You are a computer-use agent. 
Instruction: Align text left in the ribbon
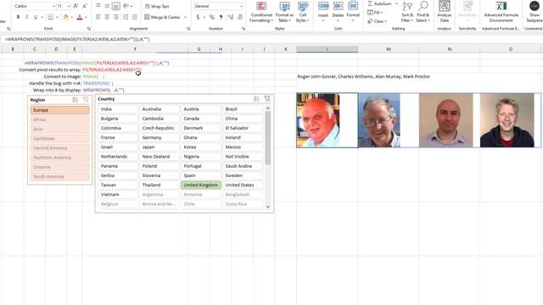pyautogui.click(x=98, y=17)
